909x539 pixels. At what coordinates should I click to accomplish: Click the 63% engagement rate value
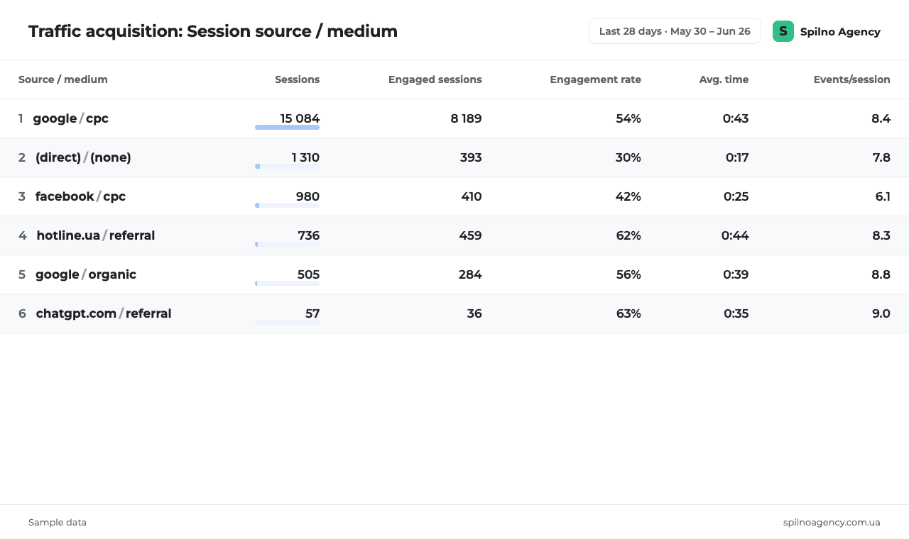point(628,313)
